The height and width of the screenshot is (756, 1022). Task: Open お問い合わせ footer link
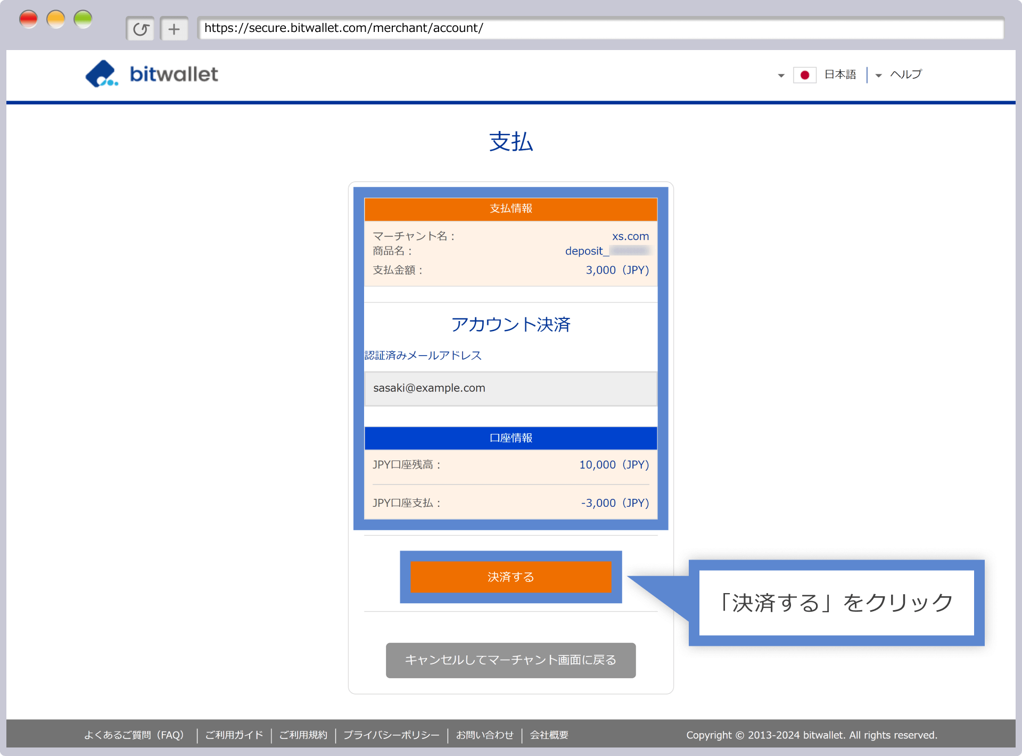click(x=485, y=735)
